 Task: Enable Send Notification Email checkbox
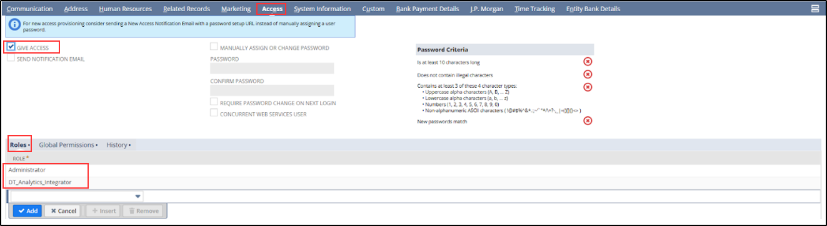pos(11,58)
